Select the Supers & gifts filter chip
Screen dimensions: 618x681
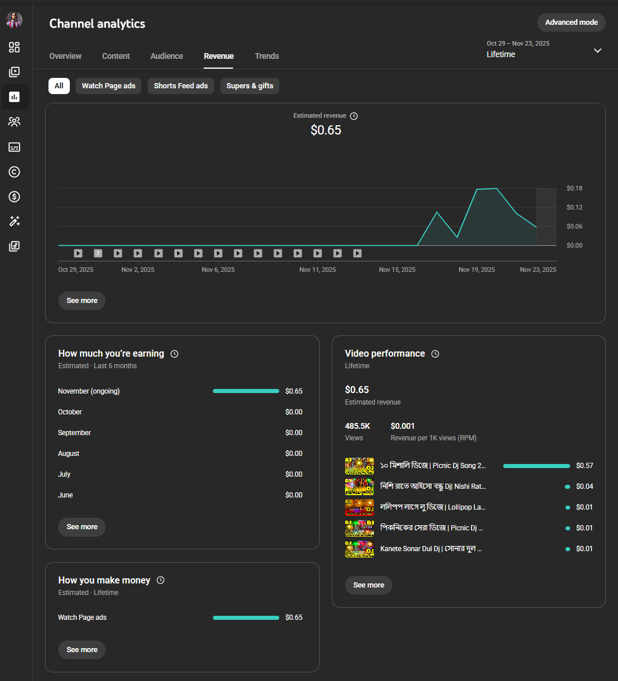(x=250, y=86)
